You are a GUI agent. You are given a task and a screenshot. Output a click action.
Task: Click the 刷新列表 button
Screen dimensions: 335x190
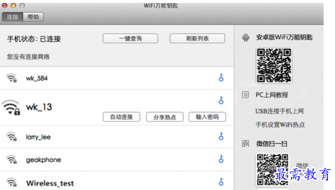click(x=197, y=39)
